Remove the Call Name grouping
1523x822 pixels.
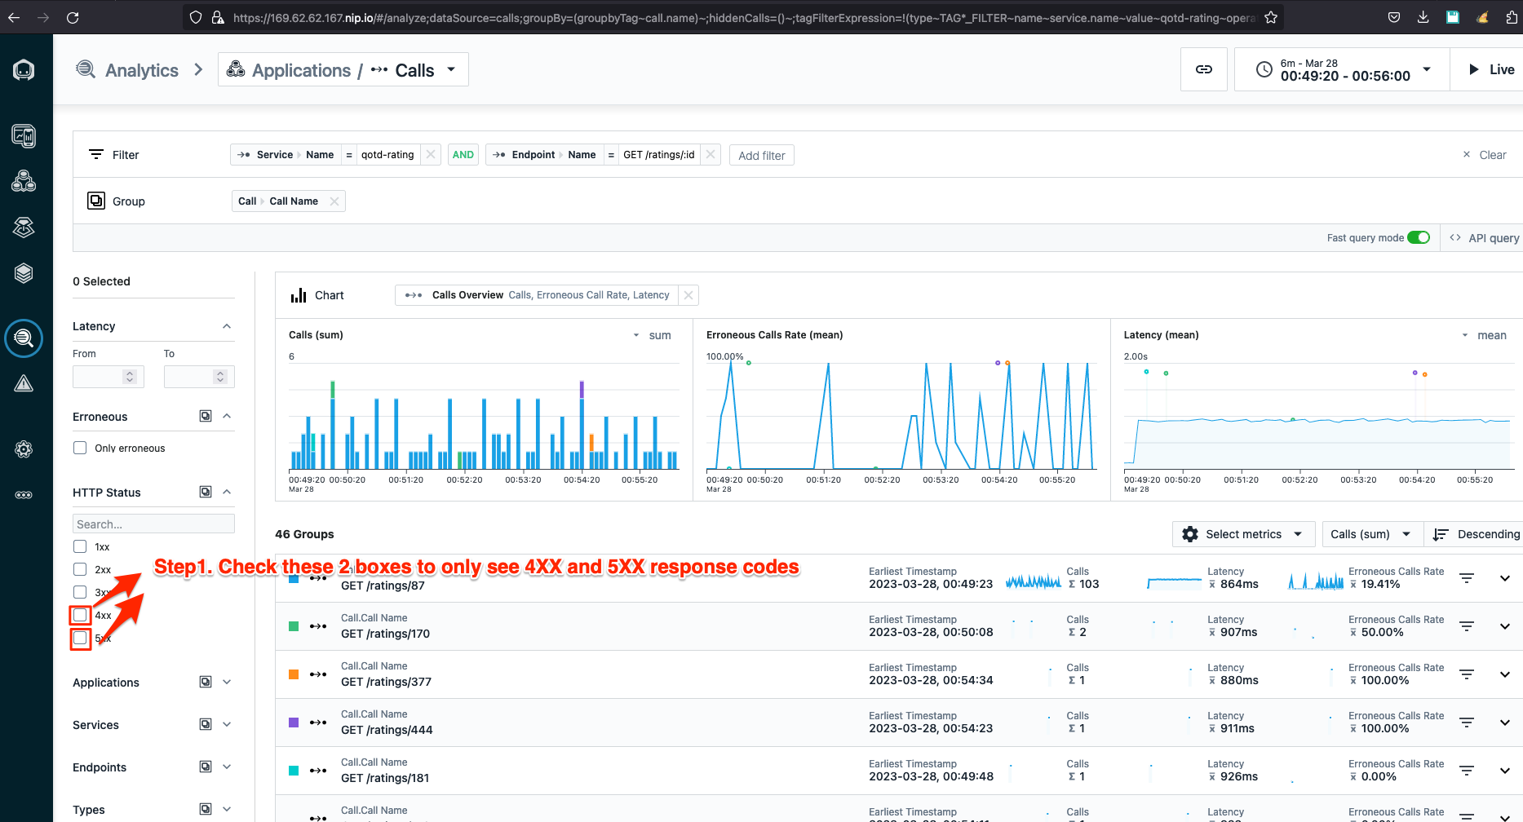tap(334, 201)
